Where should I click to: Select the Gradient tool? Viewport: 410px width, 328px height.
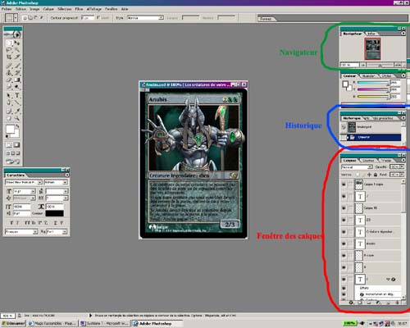[17, 80]
